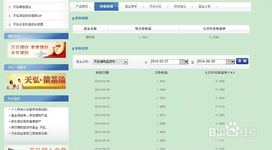Viewport: 272px width, 150px height.
Task: Click the 5.1300 yield cell
Action: (220, 90)
